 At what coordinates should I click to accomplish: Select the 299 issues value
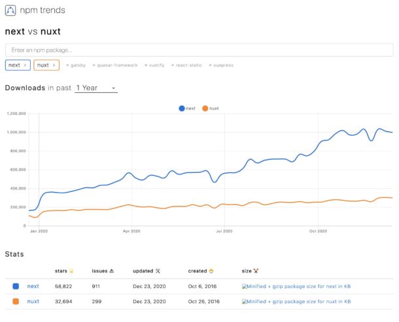(96, 302)
